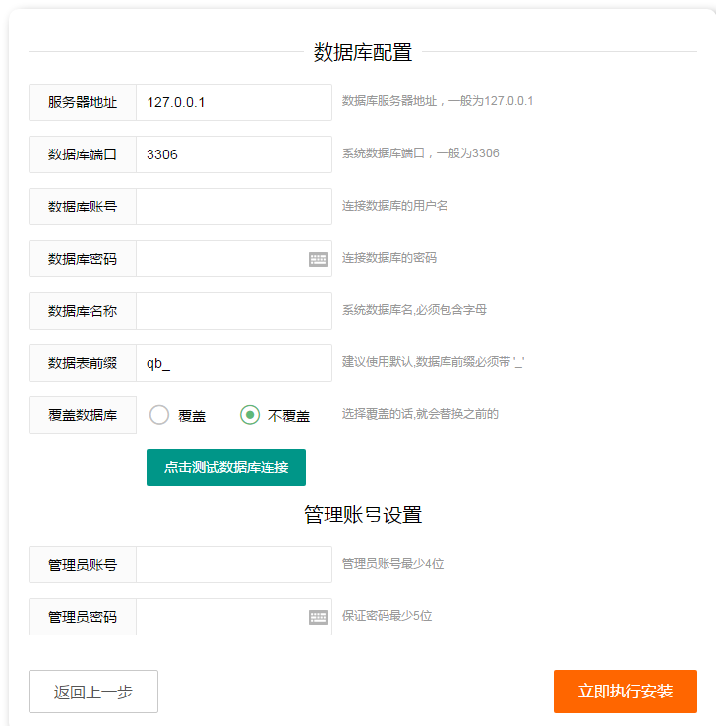Click the 管理员账号 field label
716x726 pixels.
83,565
